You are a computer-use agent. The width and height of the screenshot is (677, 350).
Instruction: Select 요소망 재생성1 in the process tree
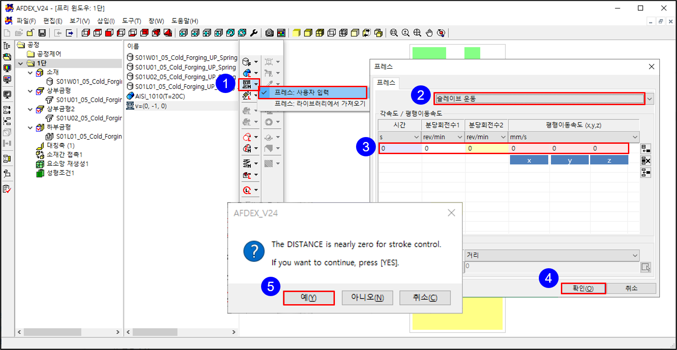click(x=68, y=164)
